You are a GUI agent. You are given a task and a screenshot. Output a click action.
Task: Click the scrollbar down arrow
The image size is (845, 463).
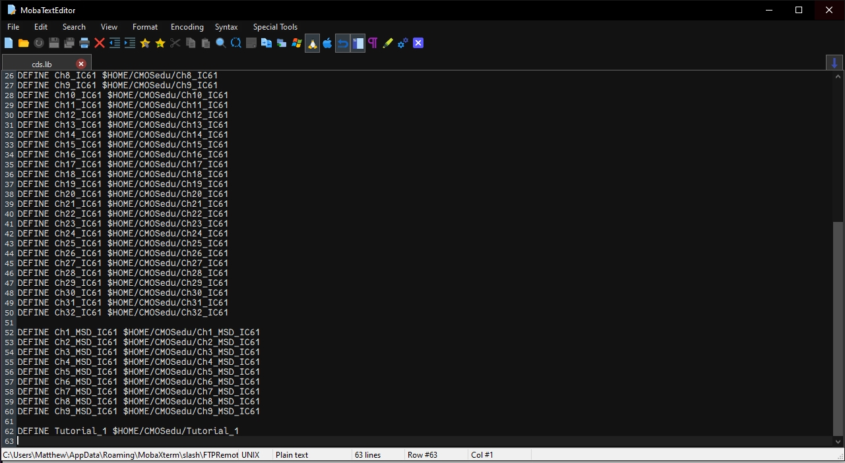[838, 442]
